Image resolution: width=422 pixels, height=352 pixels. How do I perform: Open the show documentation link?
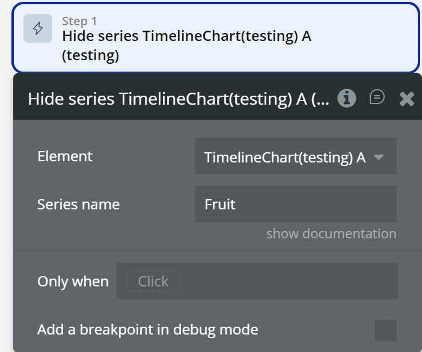coord(331,233)
